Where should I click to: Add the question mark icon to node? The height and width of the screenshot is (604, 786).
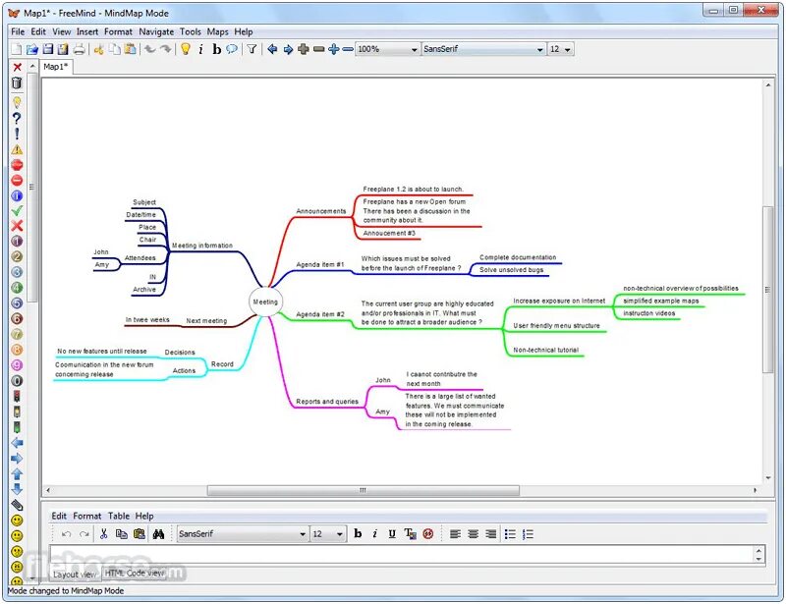click(x=17, y=118)
